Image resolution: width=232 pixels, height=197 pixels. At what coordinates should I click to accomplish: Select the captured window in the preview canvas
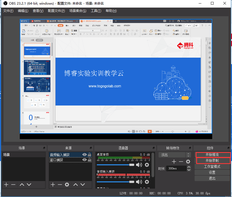click(116, 76)
